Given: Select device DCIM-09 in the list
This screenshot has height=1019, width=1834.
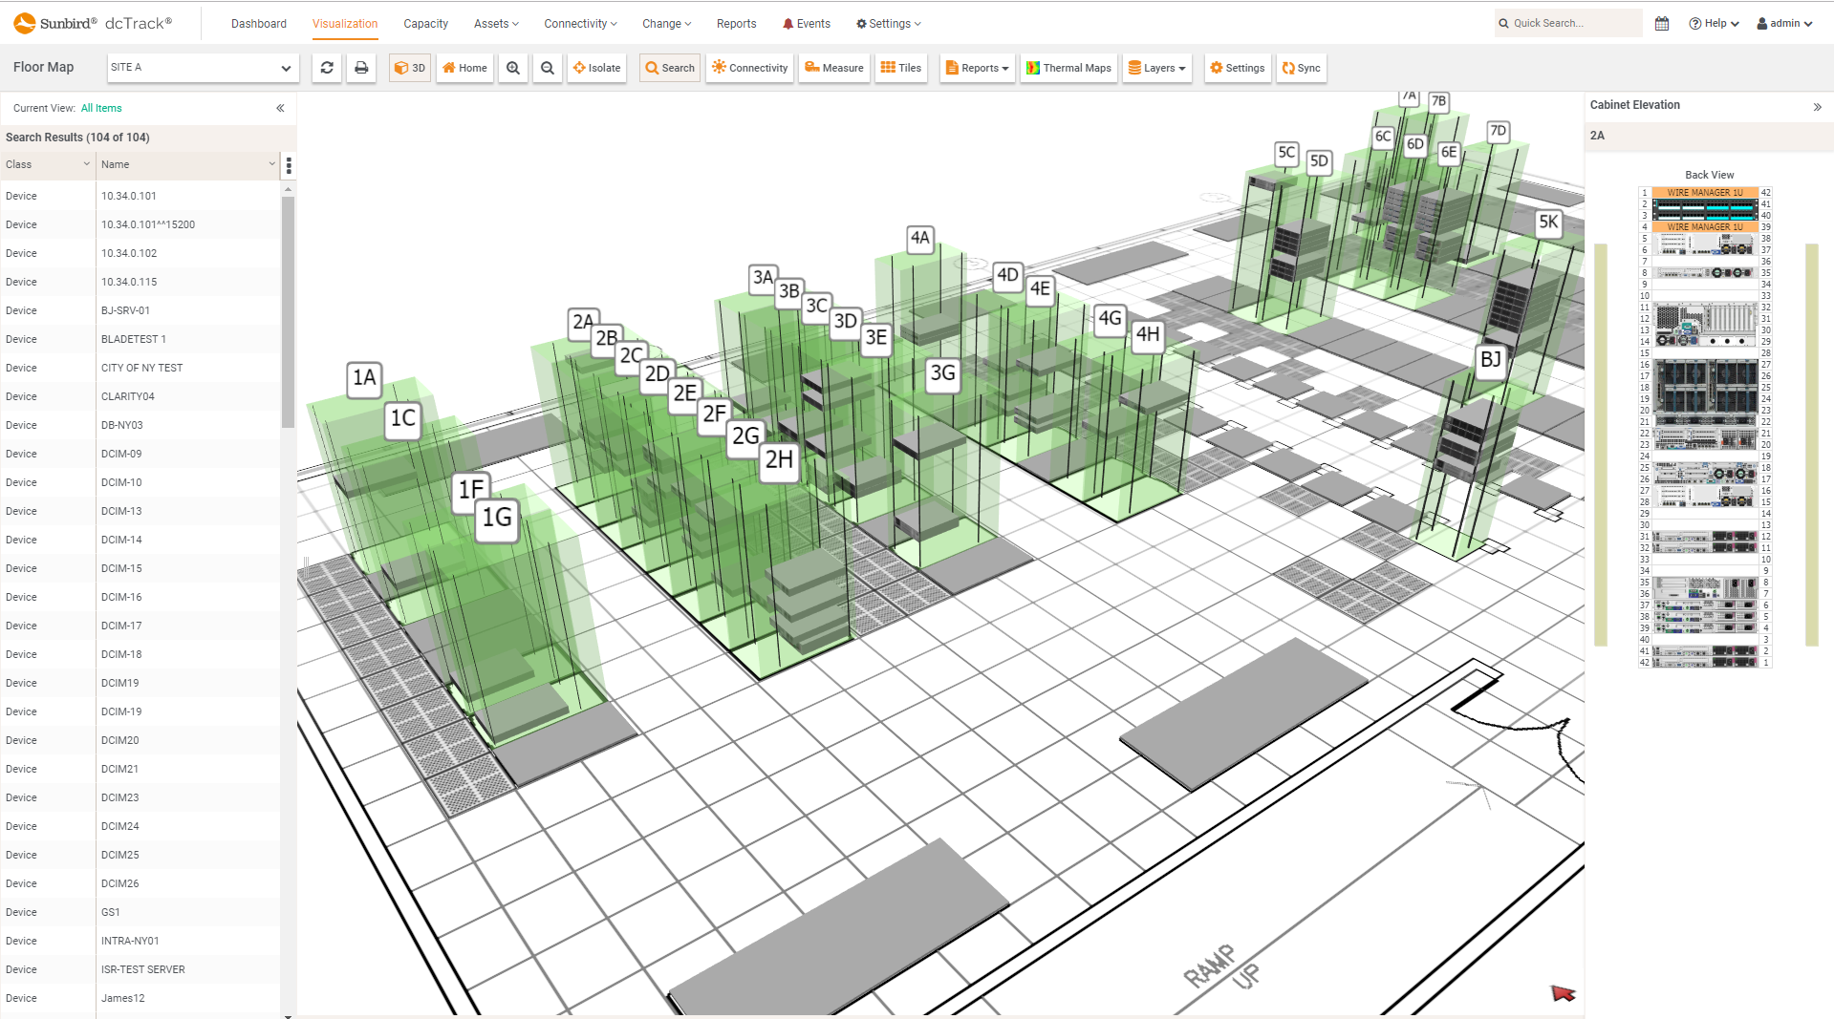Looking at the screenshot, I should tap(121, 454).
